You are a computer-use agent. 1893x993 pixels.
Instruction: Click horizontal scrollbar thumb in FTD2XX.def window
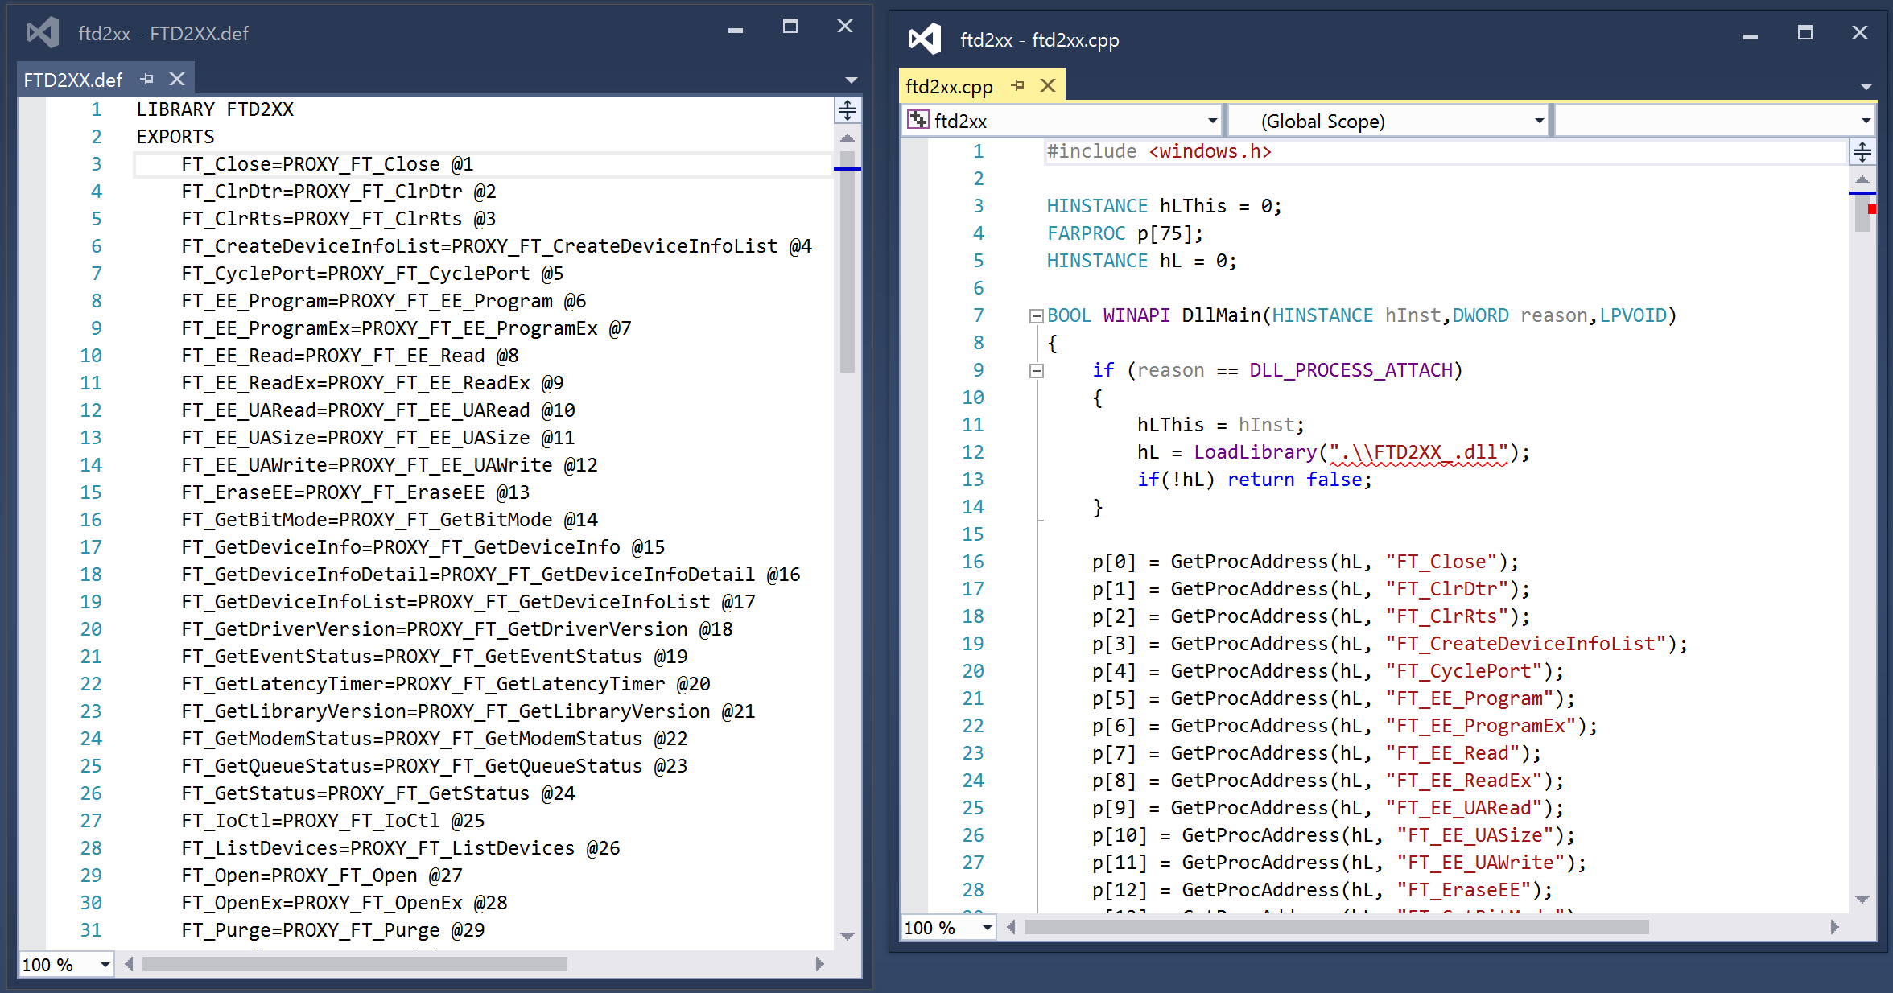pos(354,964)
